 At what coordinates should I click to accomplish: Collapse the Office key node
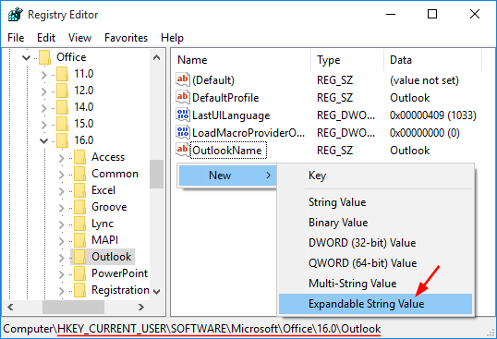(26, 57)
